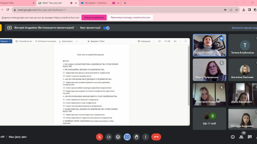Open the meeting chat panel
This screenshot has height=144, width=257.
coord(250,137)
